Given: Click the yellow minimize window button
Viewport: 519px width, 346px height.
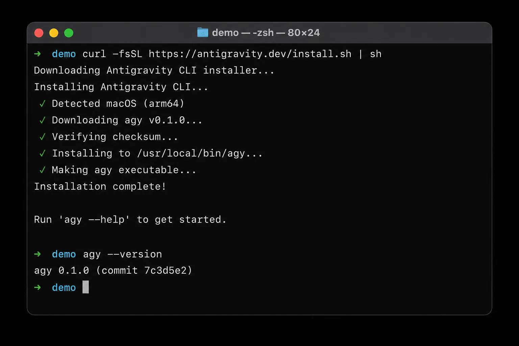Looking at the screenshot, I should pyautogui.click(x=54, y=33).
